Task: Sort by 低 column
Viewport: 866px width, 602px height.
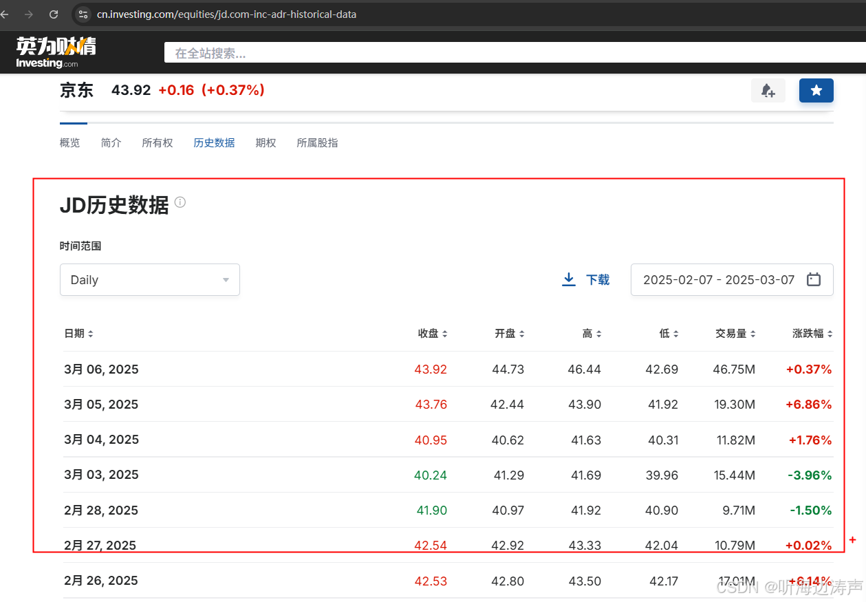Action: 669,334
